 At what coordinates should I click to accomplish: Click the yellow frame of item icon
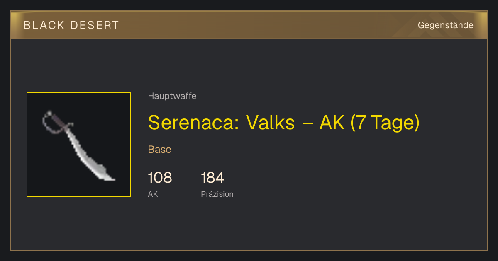pyautogui.click(x=79, y=93)
